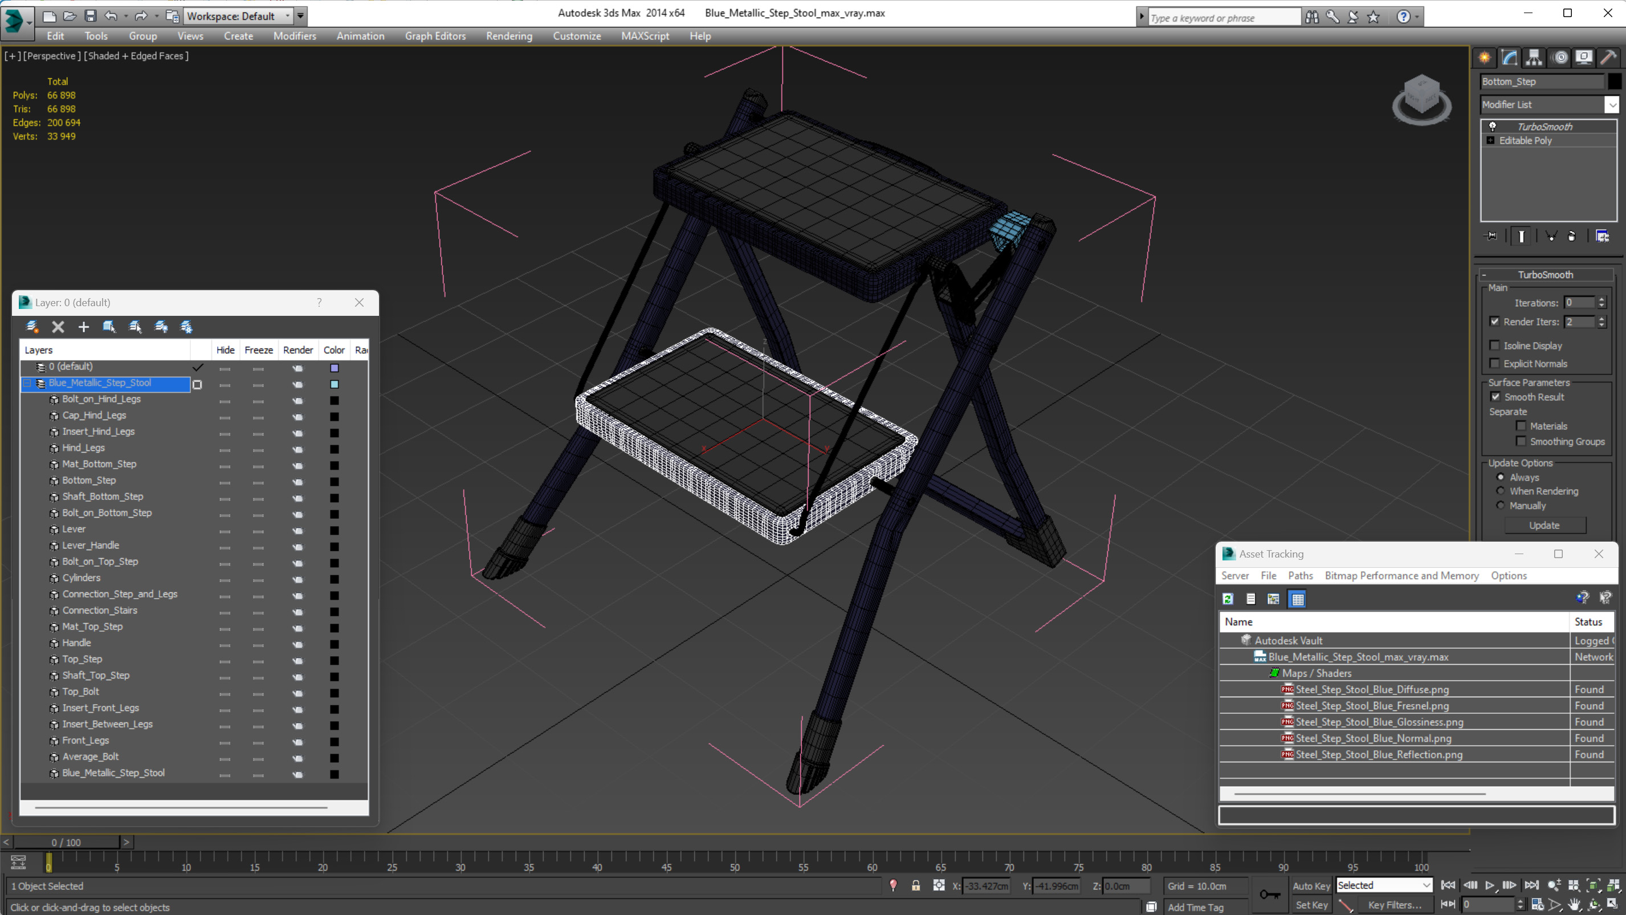The width and height of the screenshot is (1626, 915).
Task: Open Bitmap Performance and Memory menu
Action: pos(1402,575)
